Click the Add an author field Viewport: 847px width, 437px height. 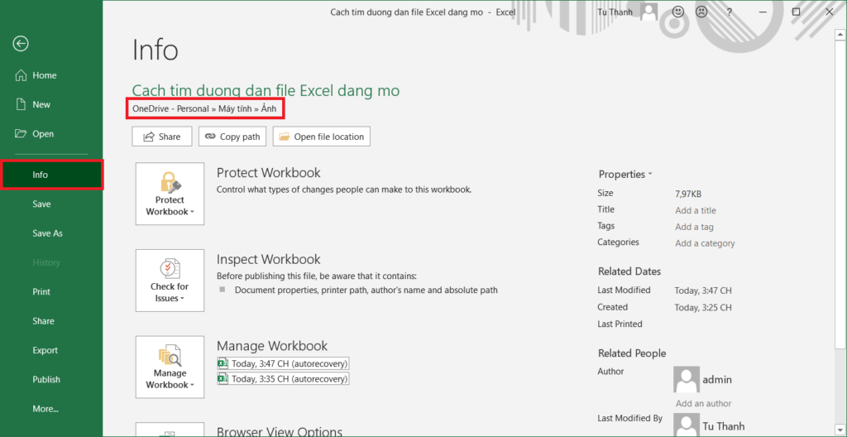click(x=703, y=403)
